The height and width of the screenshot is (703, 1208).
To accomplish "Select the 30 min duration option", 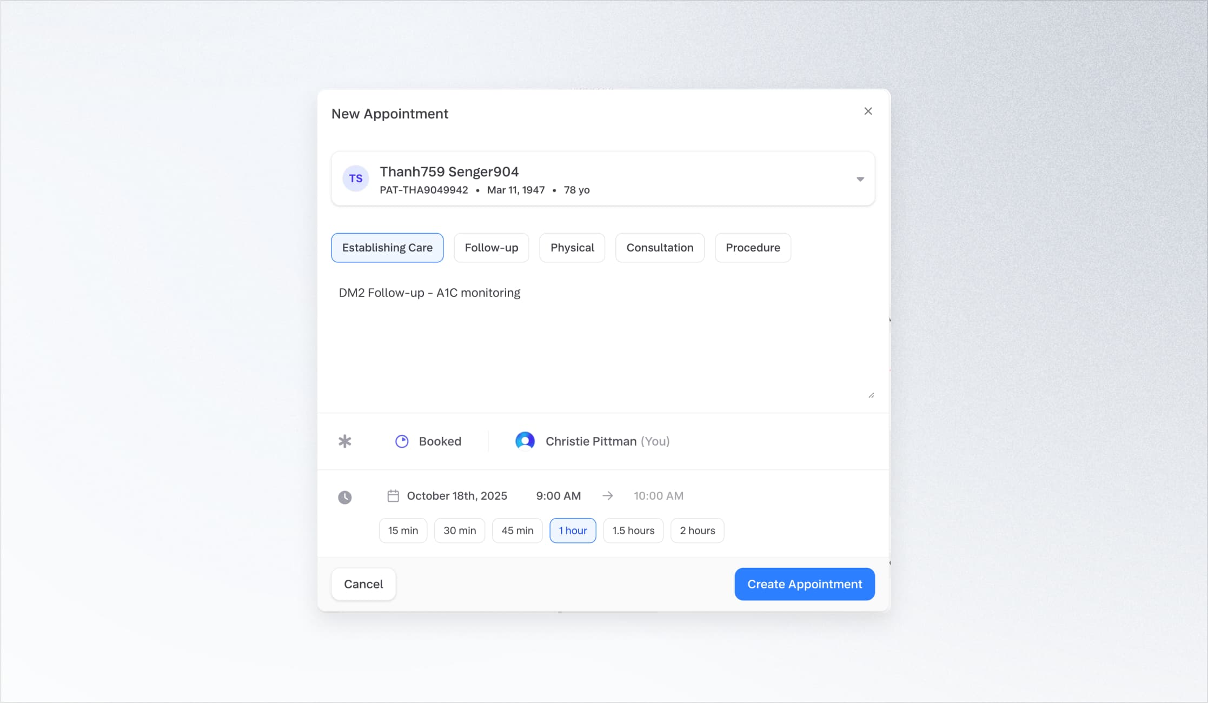I will click(460, 530).
